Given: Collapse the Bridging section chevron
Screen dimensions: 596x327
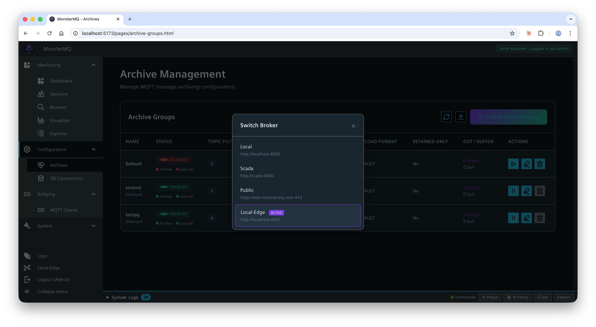Looking at the screenshot, I should tap(93, 194).
